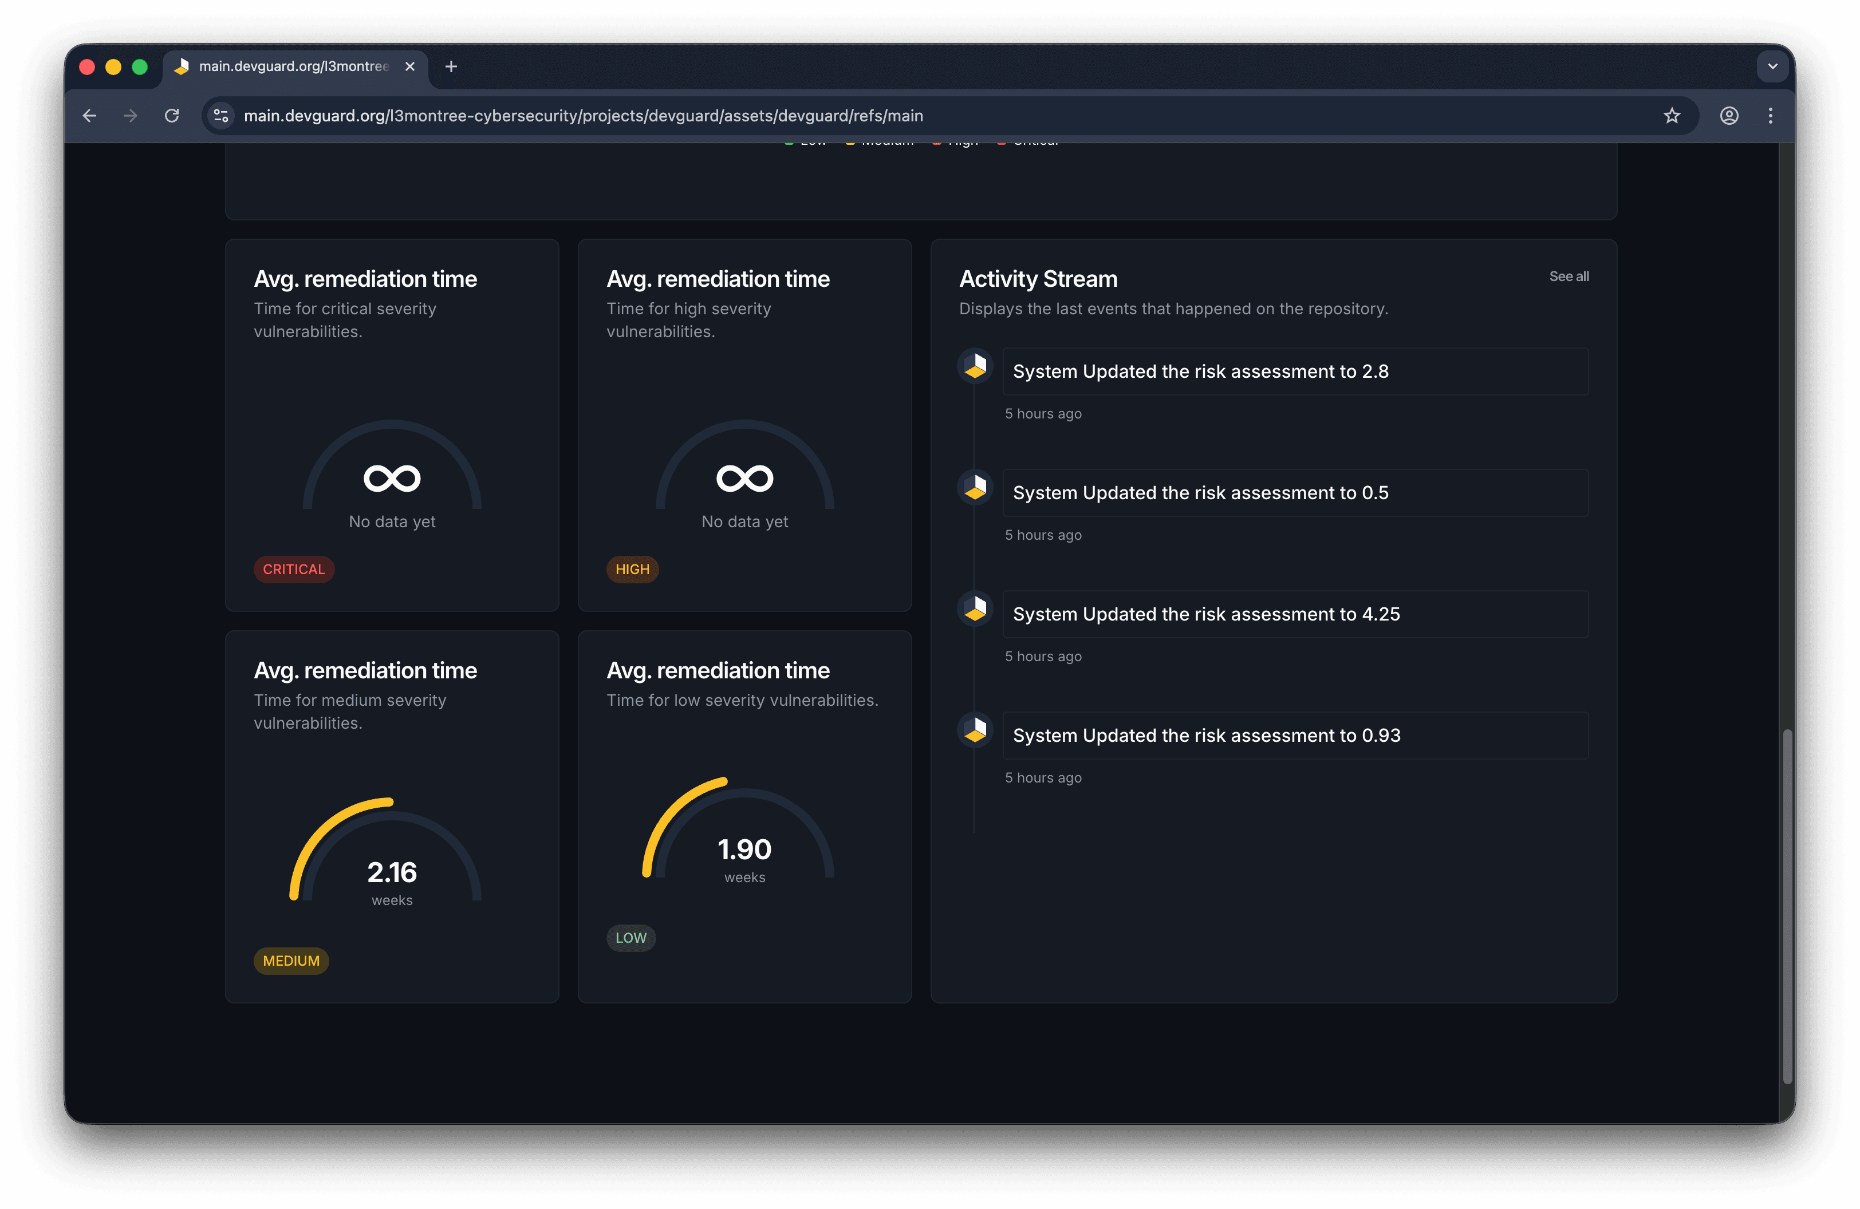Open the browser profile account menu

pyautogui.click(x=1729, y=116)
